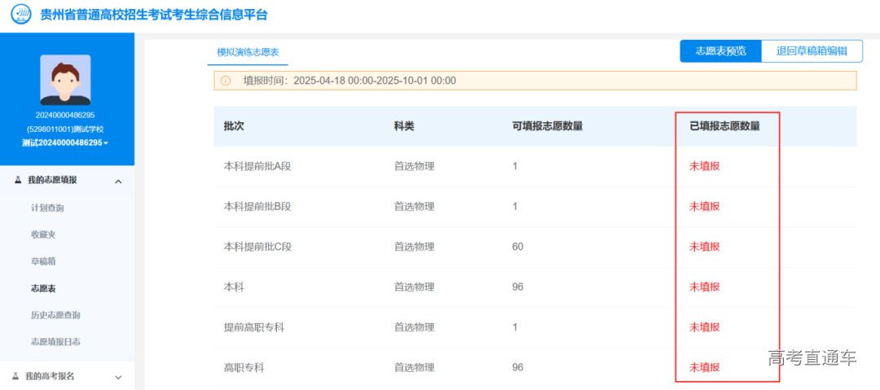880x390 pixels.
Task: Expand the 我的高考报名 menu section
Action: 118,376
